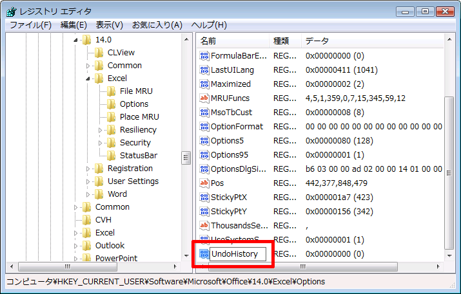Select the lower Excel tree item below CVH
The height and width of the screenshot is (294, 461).
(105, 233)
